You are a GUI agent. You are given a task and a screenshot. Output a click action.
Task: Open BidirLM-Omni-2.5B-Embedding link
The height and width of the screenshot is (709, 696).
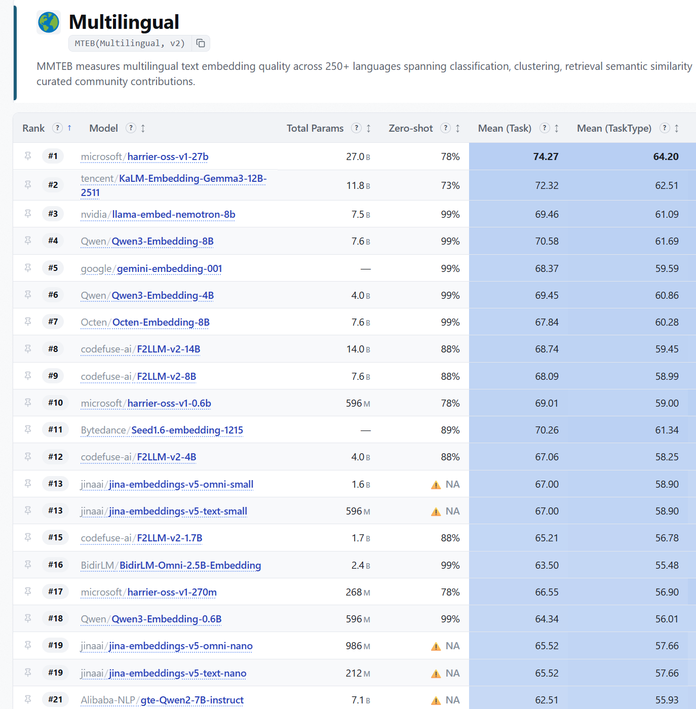tap(171, 565)
